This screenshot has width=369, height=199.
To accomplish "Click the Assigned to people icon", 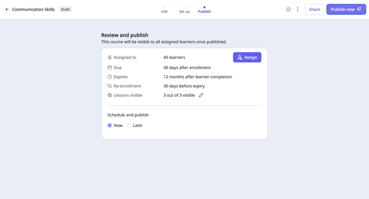I will 109,57.
